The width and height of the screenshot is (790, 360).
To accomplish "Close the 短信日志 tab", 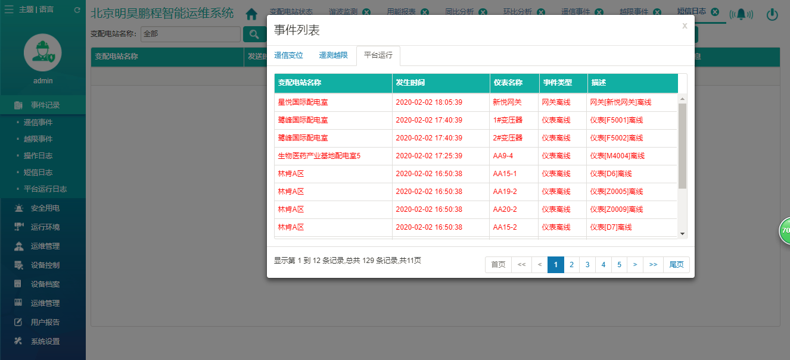I will click(715, 12).
